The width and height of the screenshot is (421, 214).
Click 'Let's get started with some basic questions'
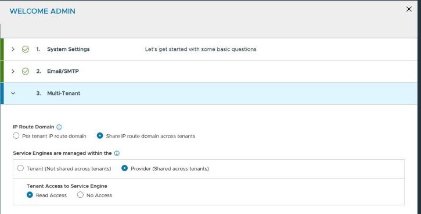200,49
